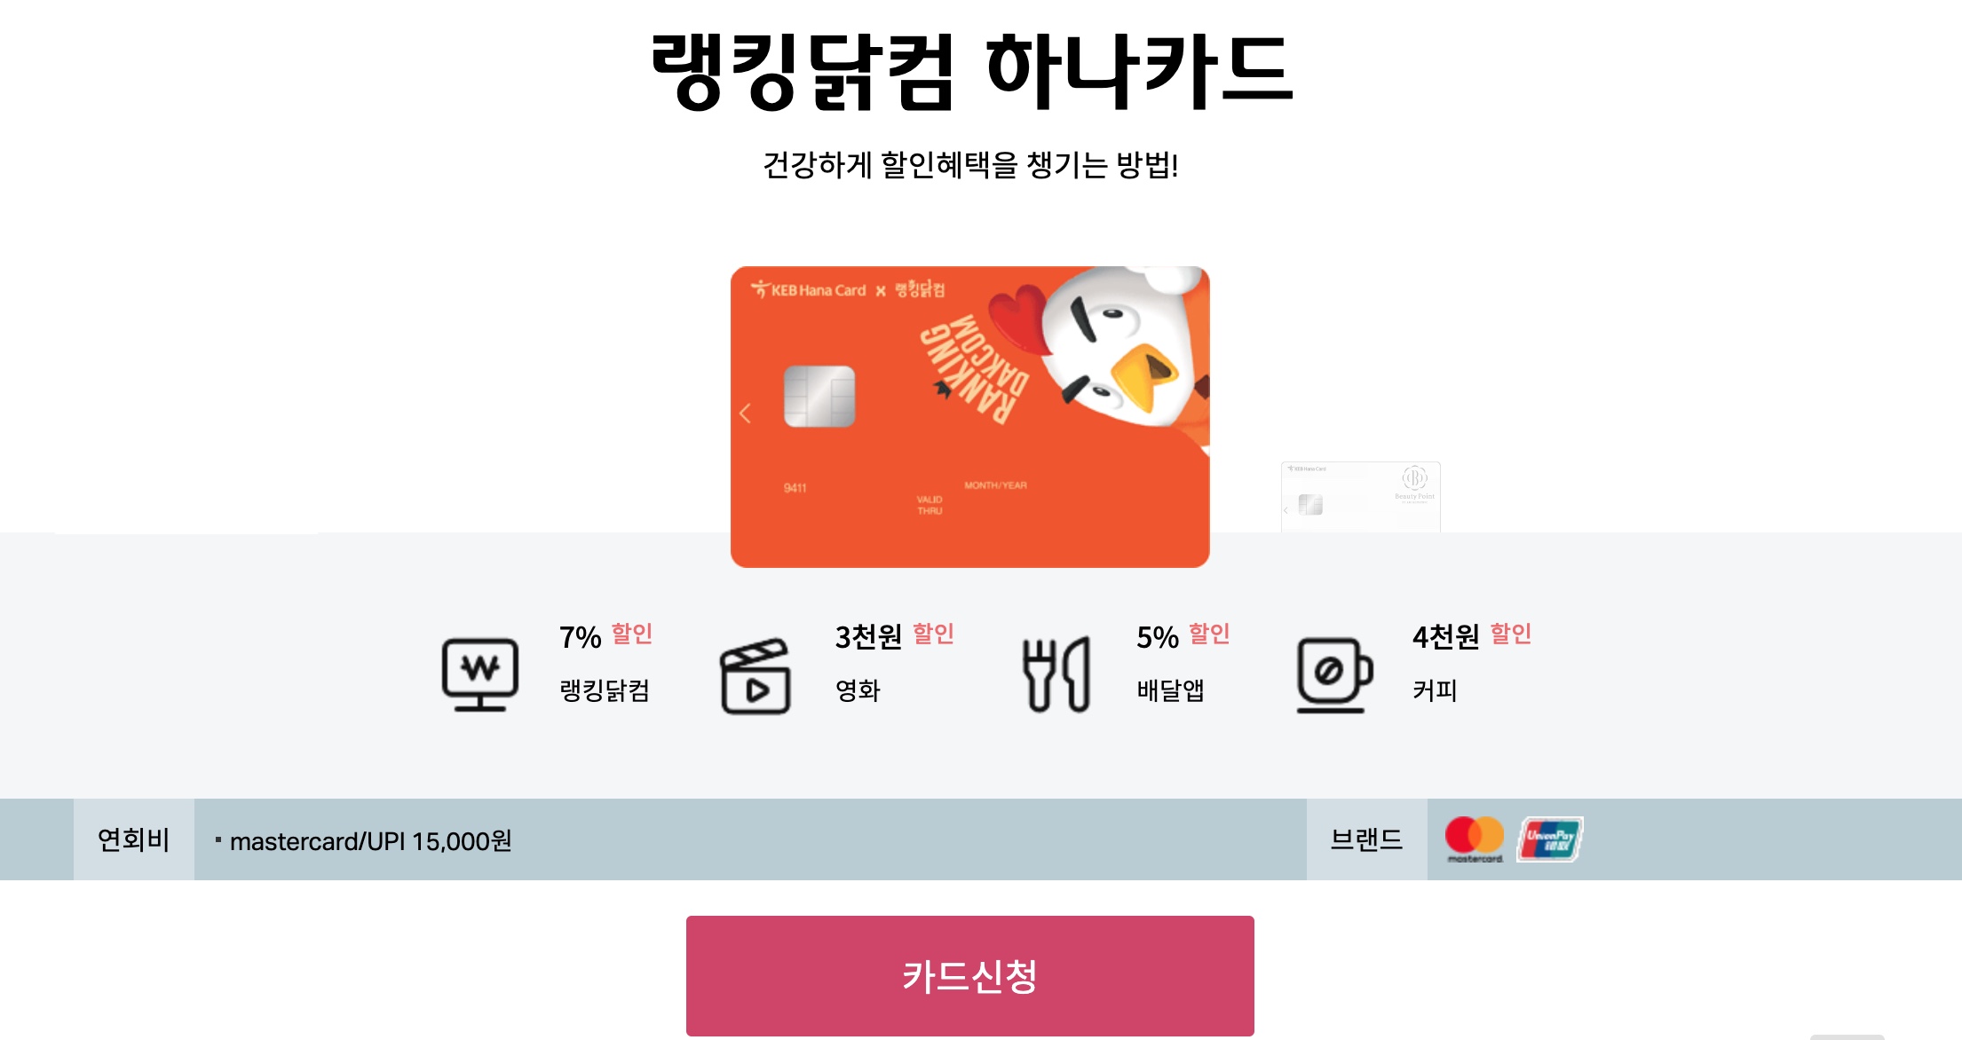Click the Mastercard brand logo
The height and width of the screenshot is (1040, 1962).
click(1475, 839)
